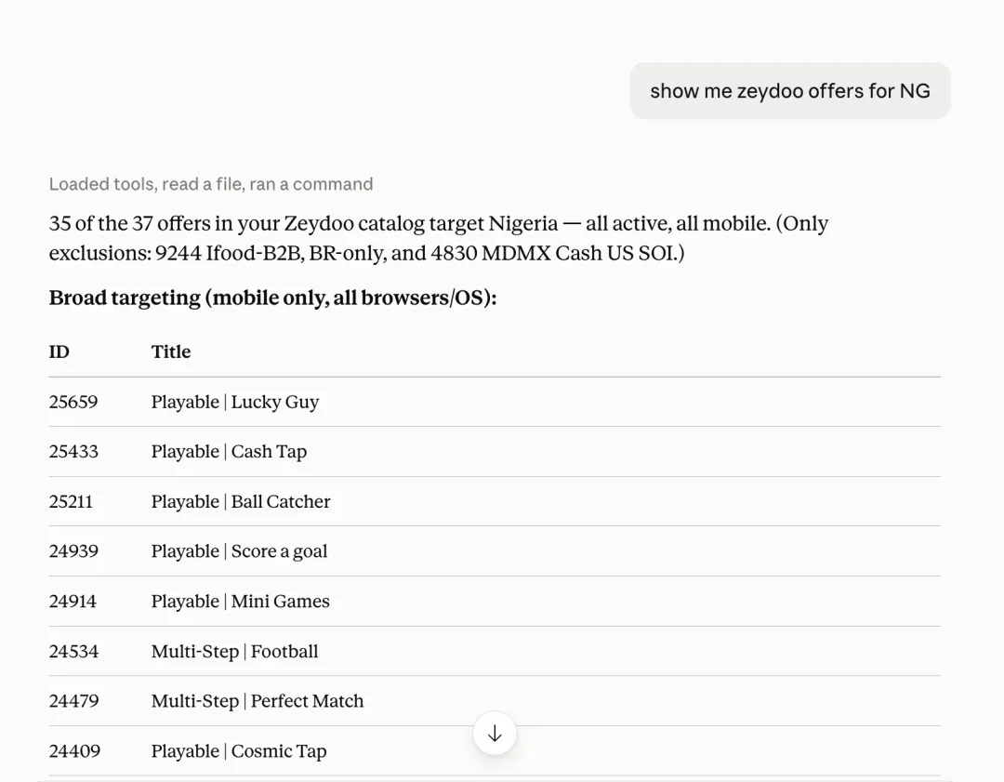
Task: Select the Playable | Mini Games title
Action: [240, 602]
